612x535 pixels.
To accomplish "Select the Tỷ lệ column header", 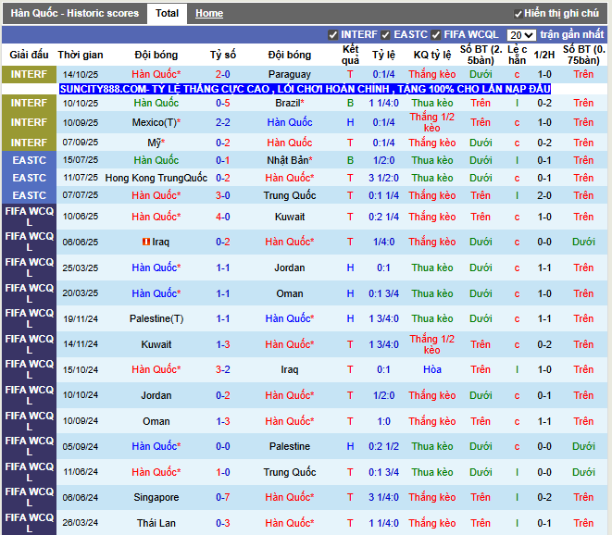I will click(383, 55).
